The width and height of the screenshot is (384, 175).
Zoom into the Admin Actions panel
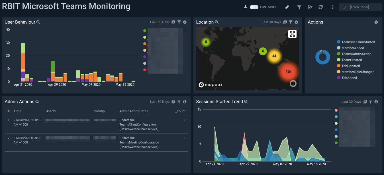pyautogui.click(x=37, y=102)
